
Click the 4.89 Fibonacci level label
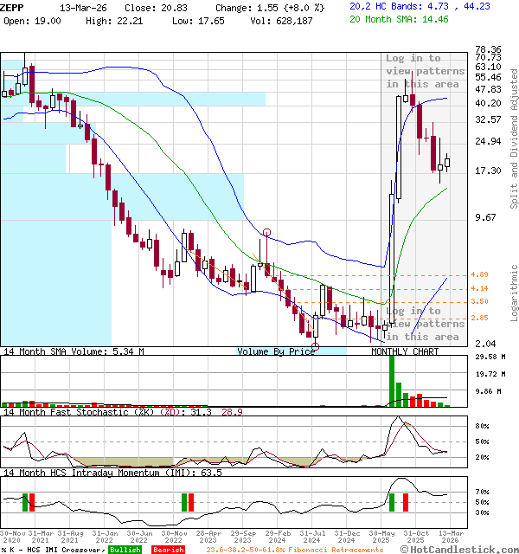coord(480,274)
